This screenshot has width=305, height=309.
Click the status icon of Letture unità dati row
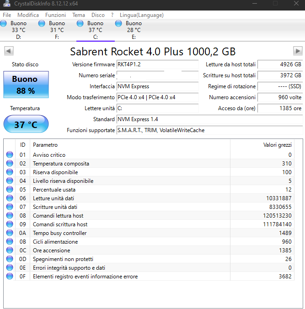(x=10, y=198)
